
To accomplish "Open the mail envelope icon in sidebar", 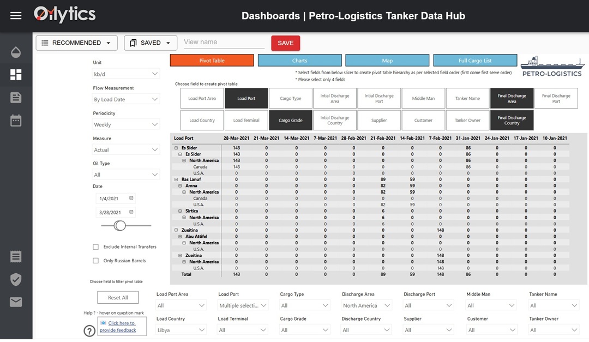I will (x=15, y=302).
